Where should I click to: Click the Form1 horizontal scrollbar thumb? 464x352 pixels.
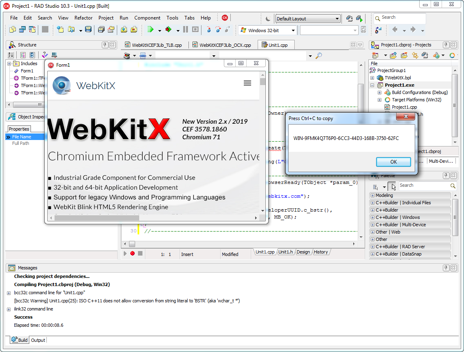97,218
